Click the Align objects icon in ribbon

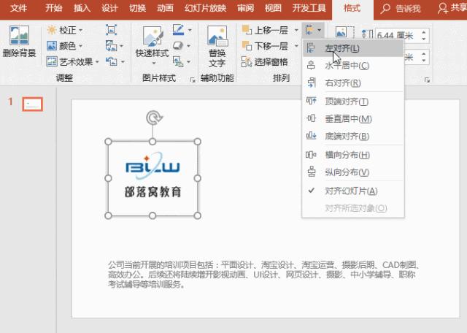[x=310, y=30]
